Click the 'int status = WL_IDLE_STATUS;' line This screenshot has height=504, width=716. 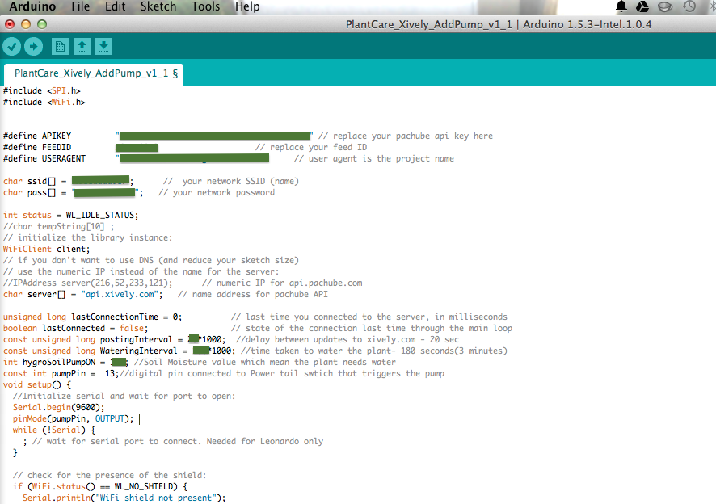(71, 215)
